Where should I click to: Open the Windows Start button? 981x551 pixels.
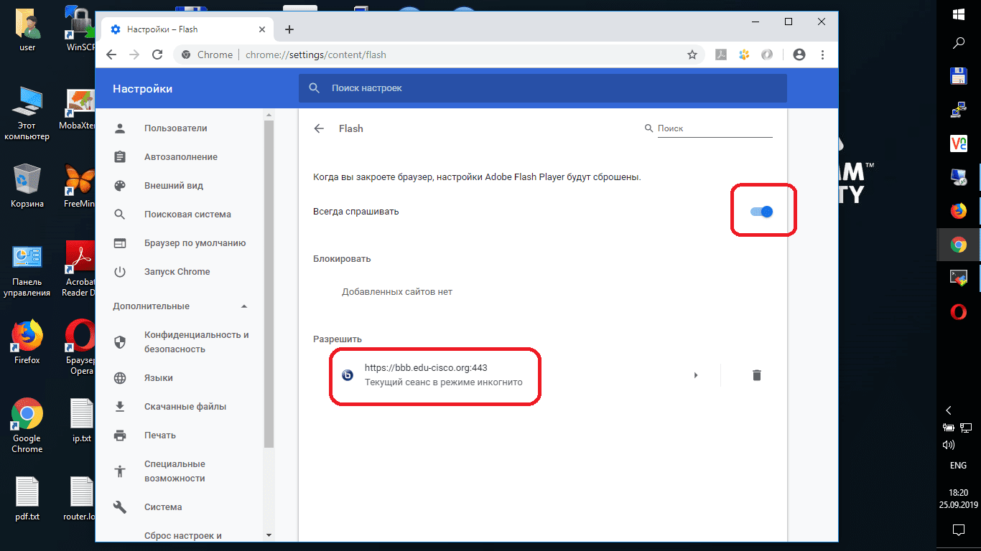(x=958, y=14)
